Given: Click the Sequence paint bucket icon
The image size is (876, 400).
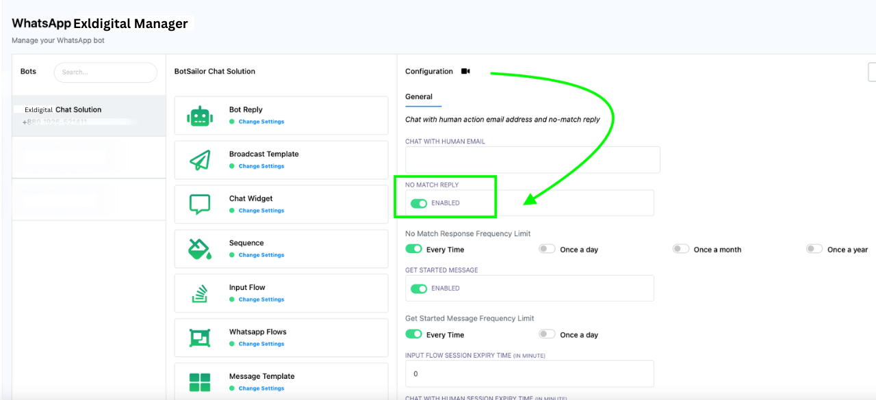Looking at the screenshot, I should [200, 249].
